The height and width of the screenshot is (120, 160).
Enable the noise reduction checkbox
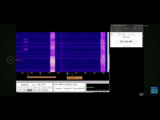coord(73,88)
